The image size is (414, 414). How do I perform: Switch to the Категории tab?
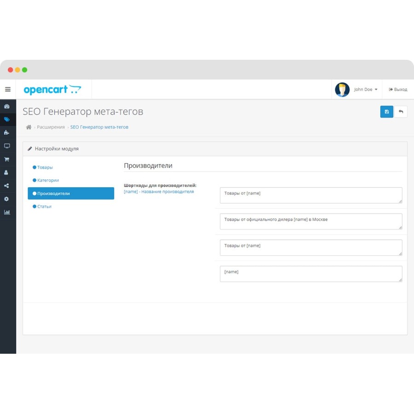click(x=46, y=180)
